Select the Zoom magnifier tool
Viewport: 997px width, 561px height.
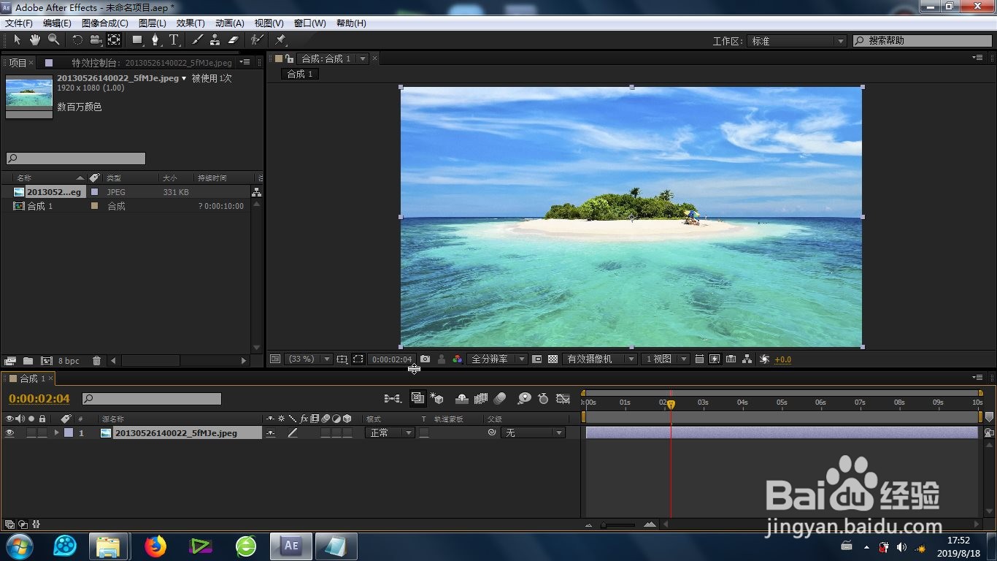(53, 39)
